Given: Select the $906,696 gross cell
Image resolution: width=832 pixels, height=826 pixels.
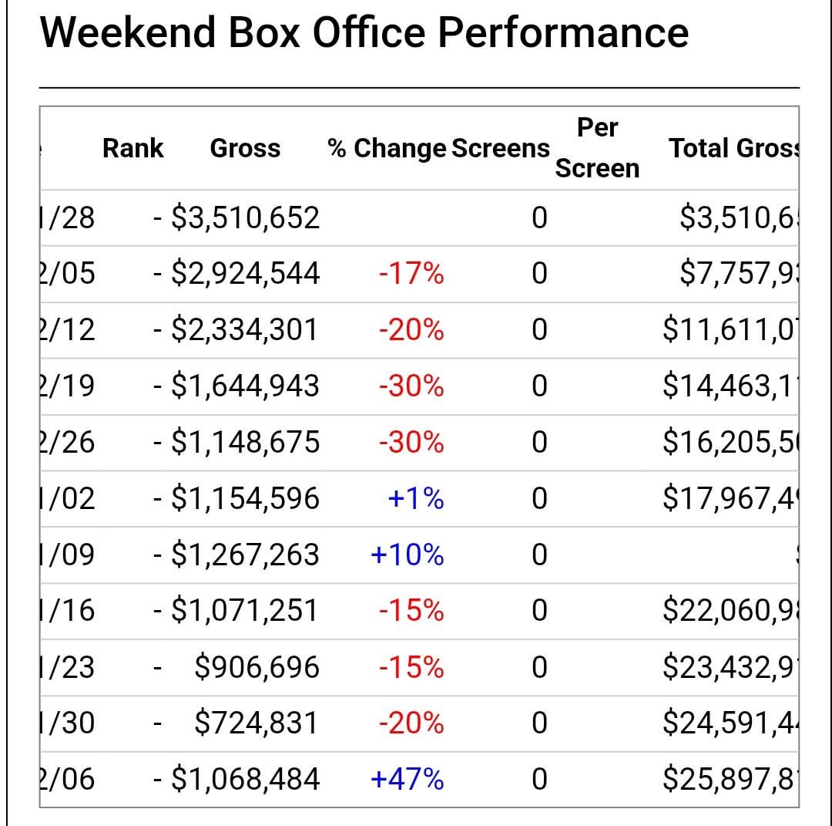Looking at the screenshot, I should click(x=257, y=667).
